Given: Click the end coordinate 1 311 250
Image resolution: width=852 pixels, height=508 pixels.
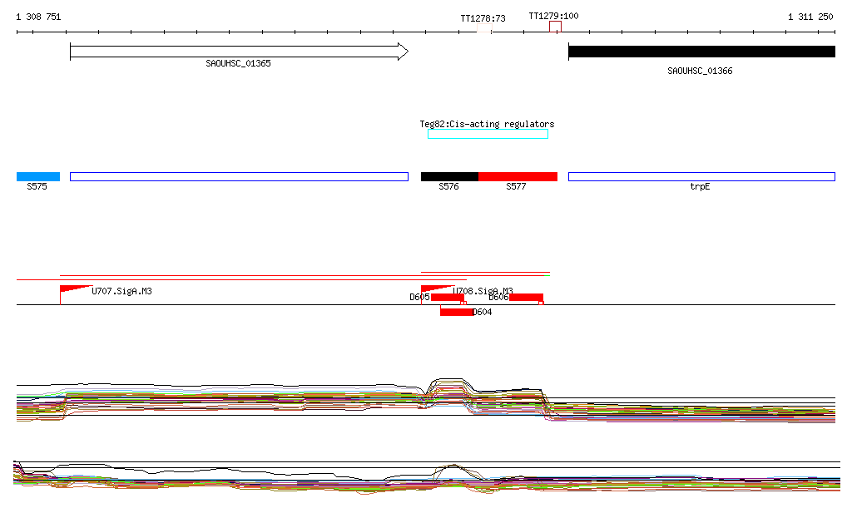Looking at the screenshot, I should click(810, 17).
